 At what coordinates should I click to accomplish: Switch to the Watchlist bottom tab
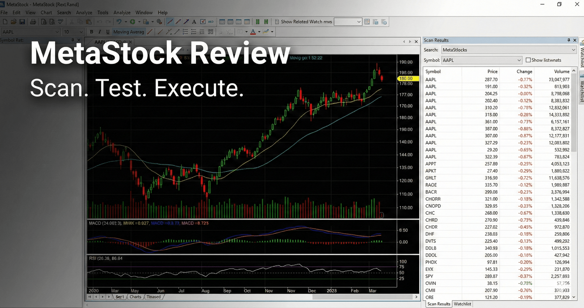coord(462,304)
